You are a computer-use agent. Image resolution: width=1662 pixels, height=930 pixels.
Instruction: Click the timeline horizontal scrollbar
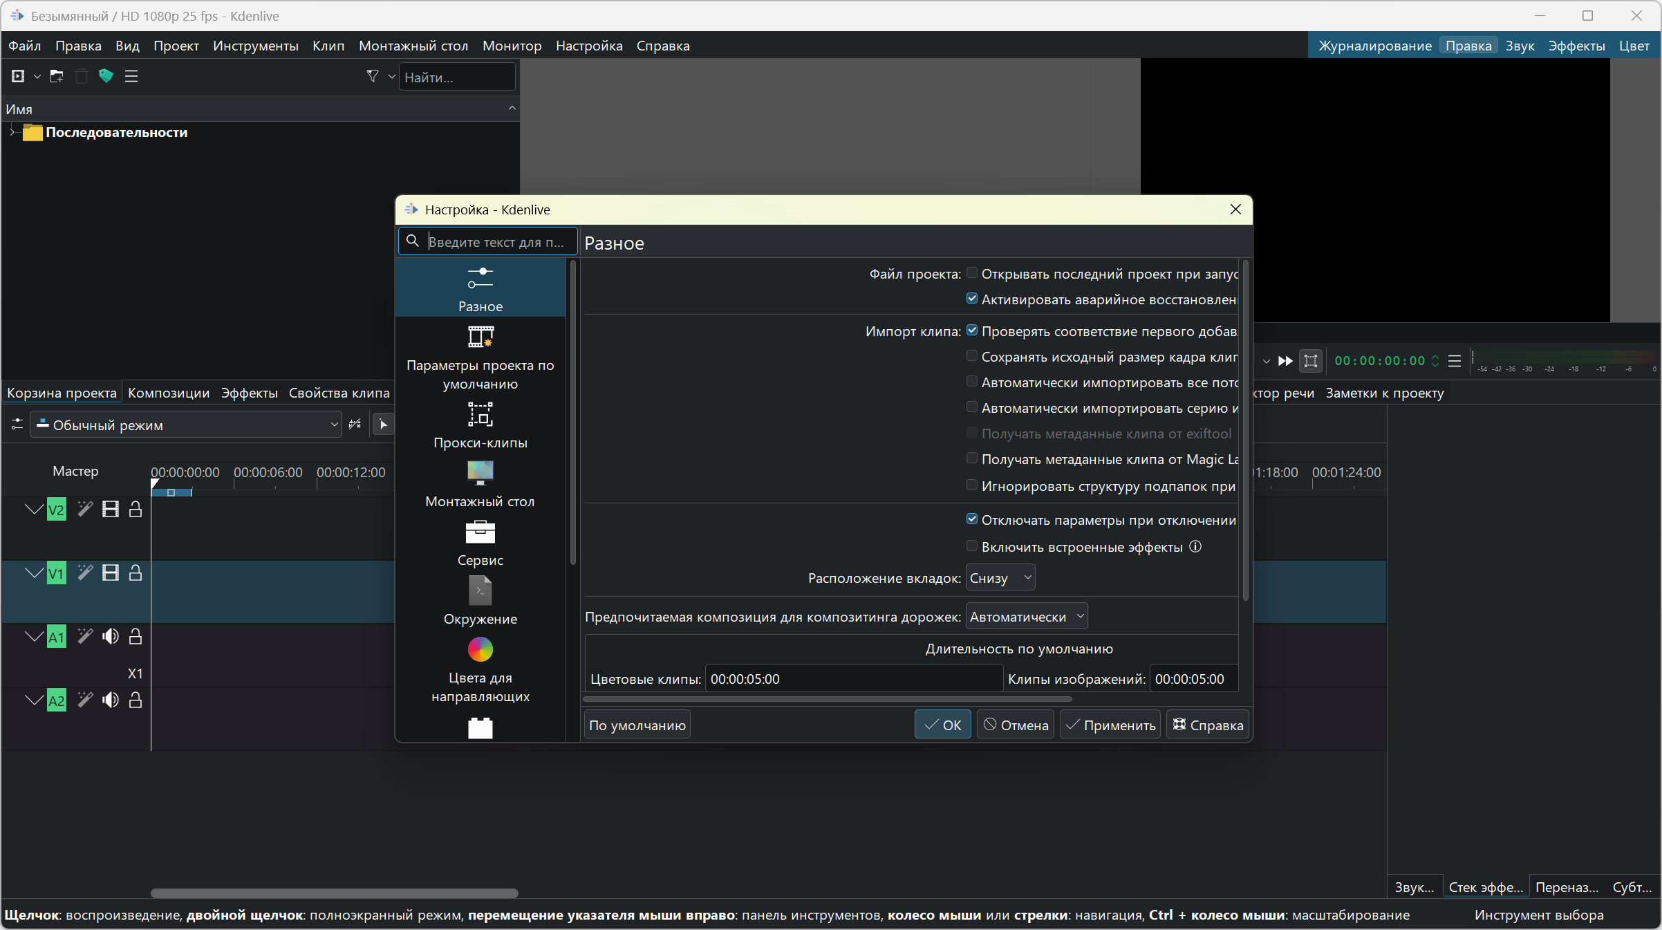pyautogui.click(x=334, y=893)
